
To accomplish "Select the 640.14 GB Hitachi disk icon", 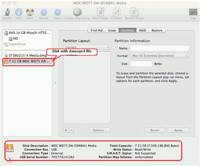I will pos(6,33).
